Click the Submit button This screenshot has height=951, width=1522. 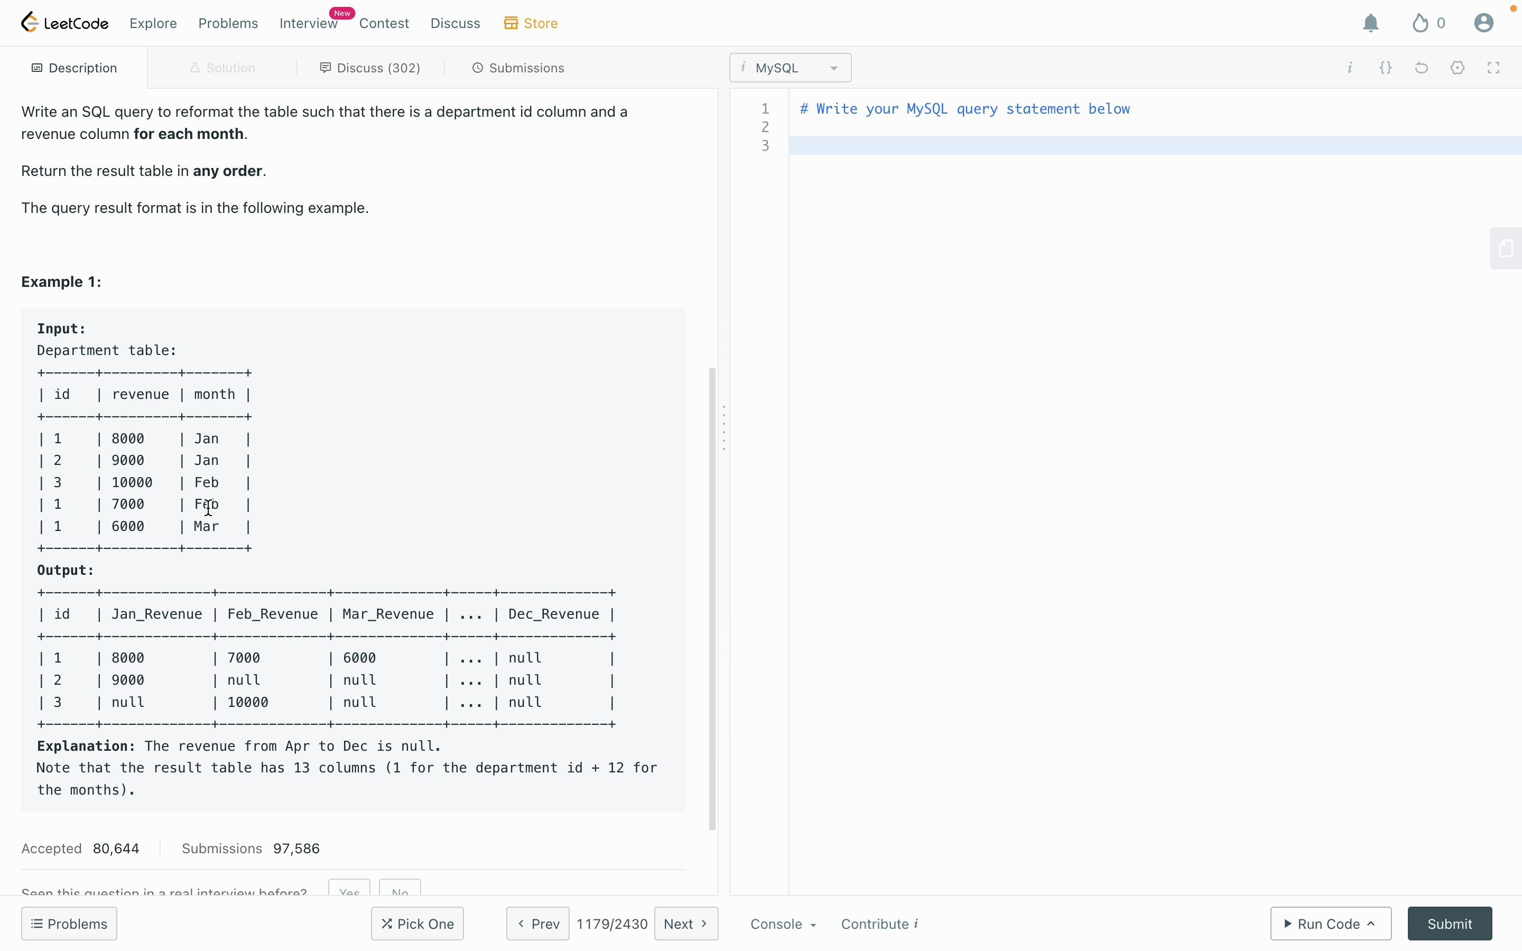click(x=1450, y=924)
